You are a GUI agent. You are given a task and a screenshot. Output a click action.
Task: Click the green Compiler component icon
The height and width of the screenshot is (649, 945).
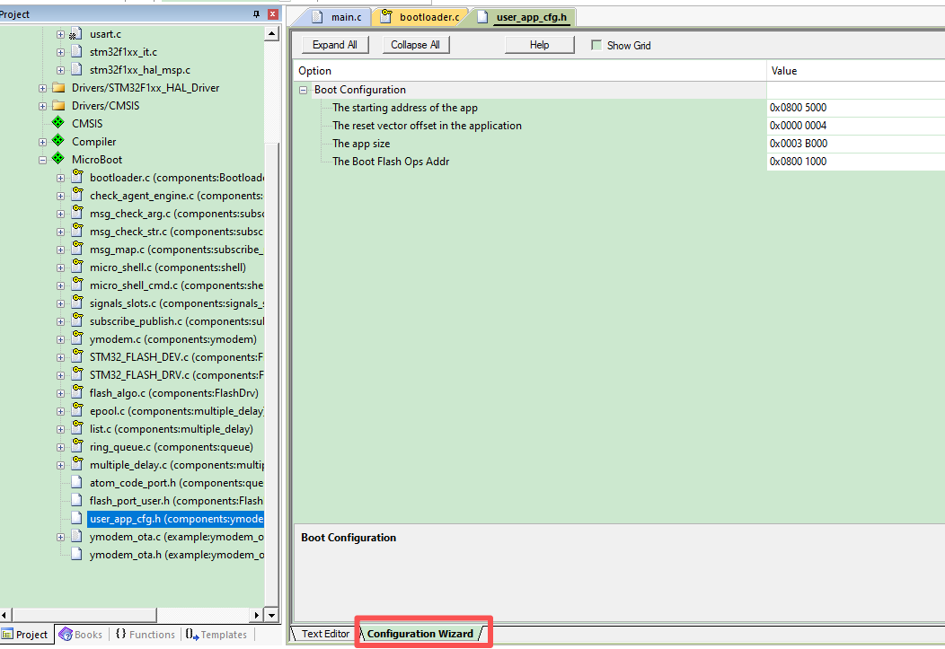(x=57, y=141)
